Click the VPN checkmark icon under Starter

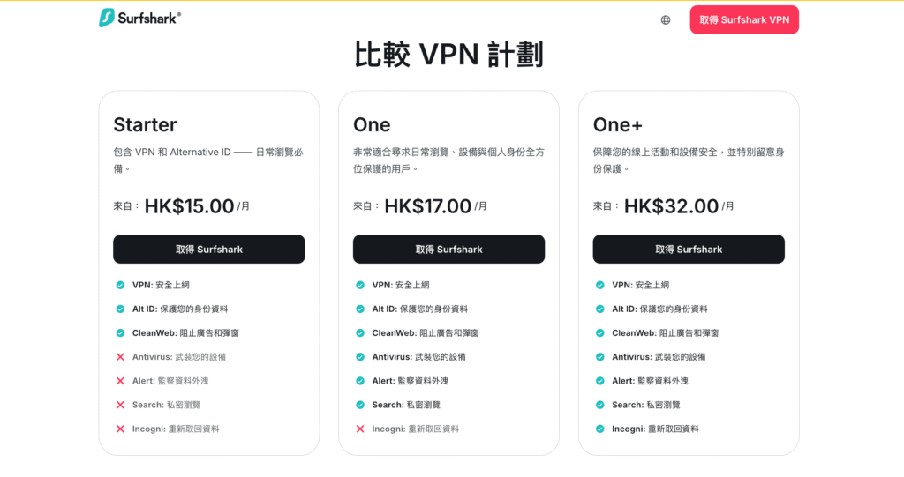click(120, 285)
